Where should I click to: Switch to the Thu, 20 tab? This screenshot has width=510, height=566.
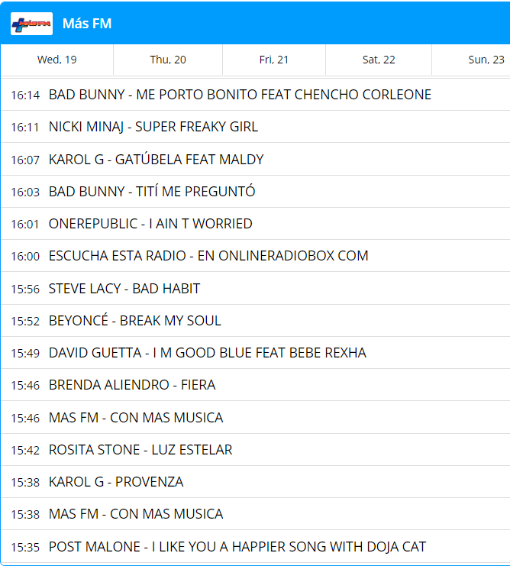tap(168, 60)
